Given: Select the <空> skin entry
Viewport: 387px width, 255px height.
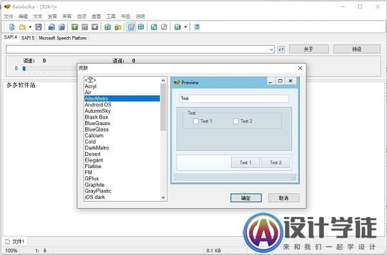Looking at the screenshot, I should tap(122, 80).
